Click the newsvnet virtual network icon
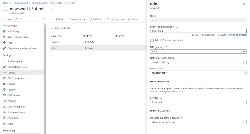 coord(6,10)
